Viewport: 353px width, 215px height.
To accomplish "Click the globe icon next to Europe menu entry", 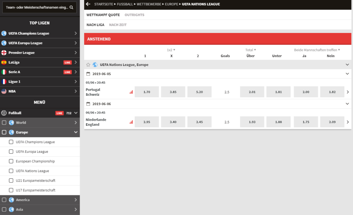I will (11, 132).
